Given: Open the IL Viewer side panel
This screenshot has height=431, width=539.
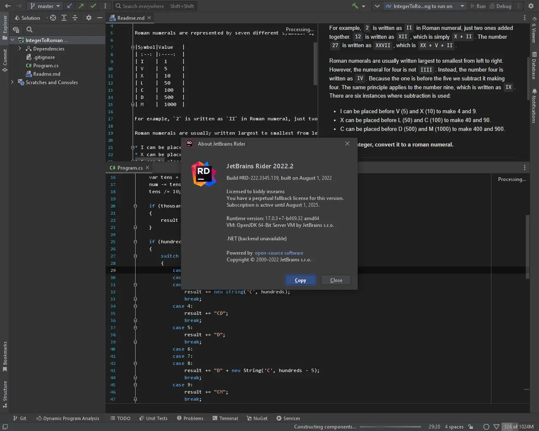Looking at the screenshot, I should [534, 29].
